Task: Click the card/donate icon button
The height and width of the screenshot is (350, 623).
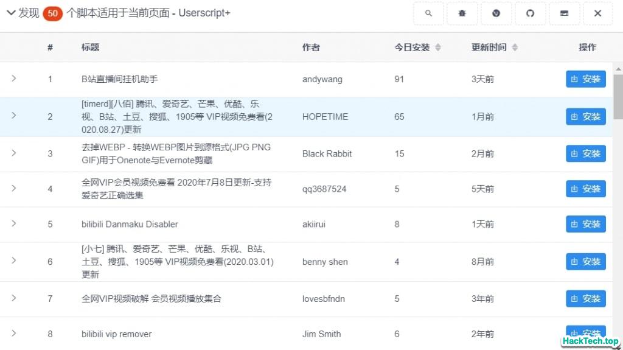Action: click(x=565, y=13)
